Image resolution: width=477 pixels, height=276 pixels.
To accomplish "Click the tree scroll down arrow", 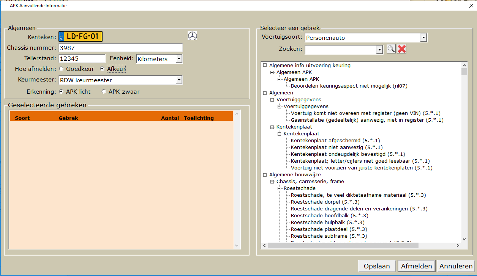I will pyautogui.click(x=464, y=239).
